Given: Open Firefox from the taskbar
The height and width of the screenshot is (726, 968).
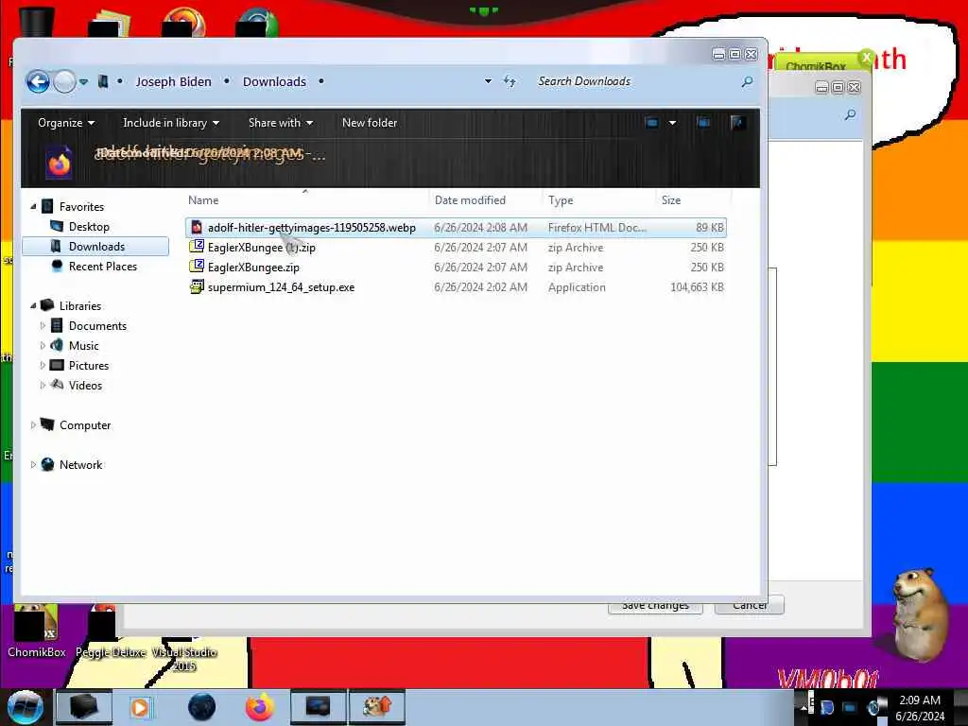Looking at the screenshot, I should (x=259, y=707).
